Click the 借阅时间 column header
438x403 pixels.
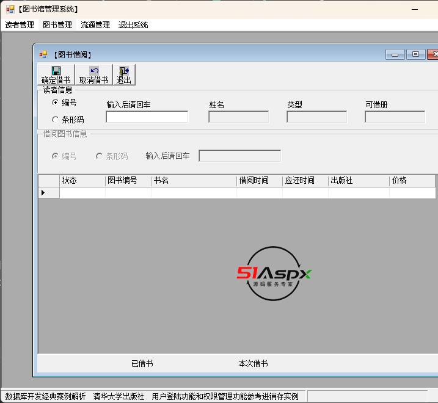point(259,181)
